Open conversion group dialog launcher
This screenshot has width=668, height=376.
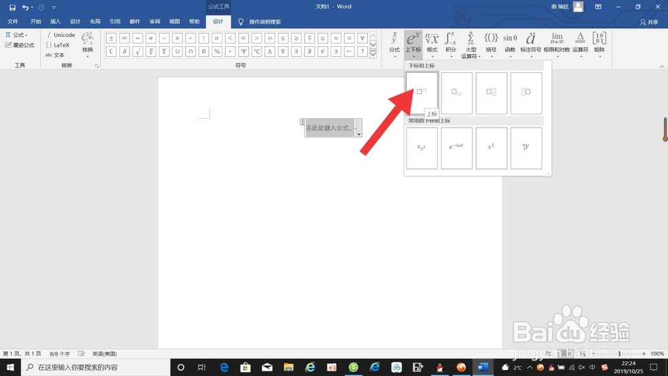[x=97, y=66]
